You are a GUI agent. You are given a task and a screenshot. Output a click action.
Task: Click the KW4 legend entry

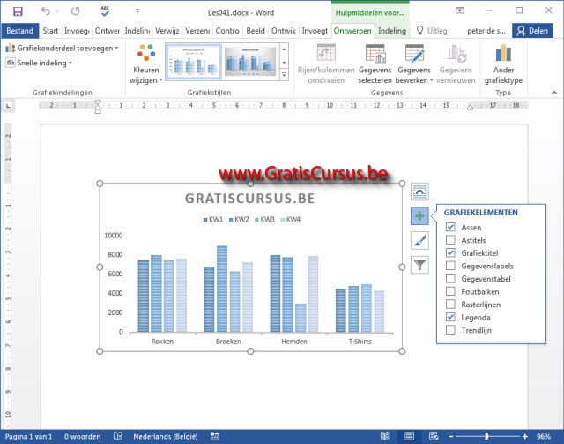click(290, 219)
